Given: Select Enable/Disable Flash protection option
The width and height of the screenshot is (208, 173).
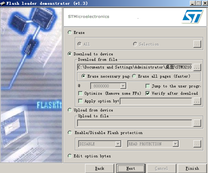Looking at the screenshot, I should pyautogui.click(x=70, y=133).
